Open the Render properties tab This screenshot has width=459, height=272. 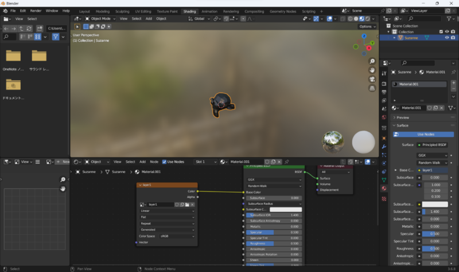point(384,84)
